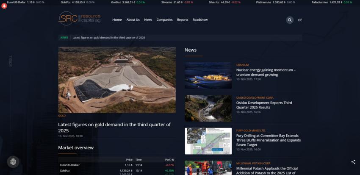360x175 pixels.
Task: Open the search magnifier icon
Action: pos(290,20)
